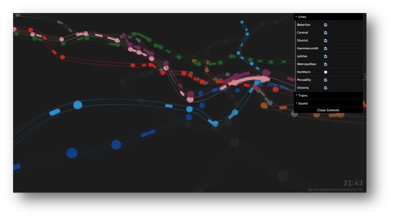Collapse the Lines section
This screenshot has height=219, width=393.
(x=302, y=17)
